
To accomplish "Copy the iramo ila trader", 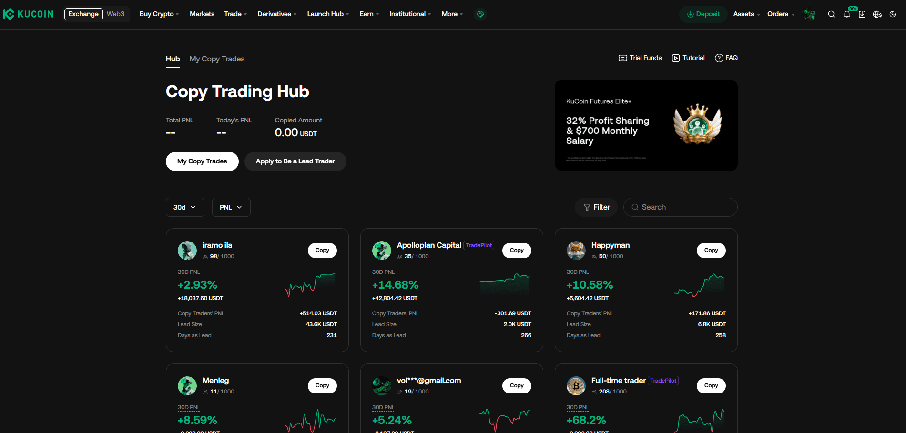I will tap(322, 251).
